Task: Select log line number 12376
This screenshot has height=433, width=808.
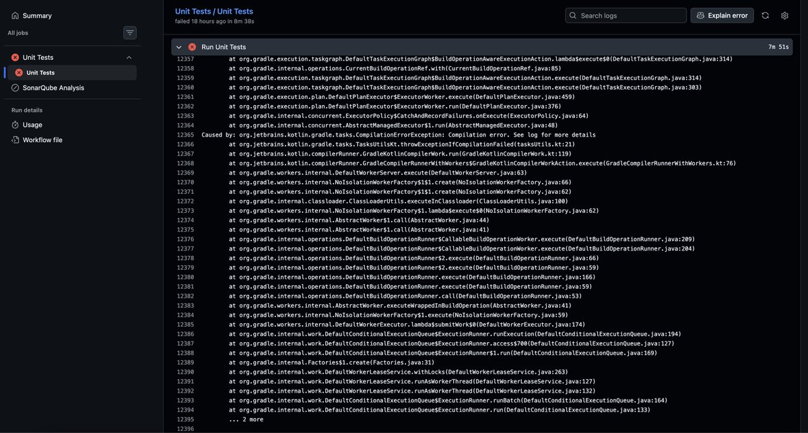Action: click(x=185, y=239)
